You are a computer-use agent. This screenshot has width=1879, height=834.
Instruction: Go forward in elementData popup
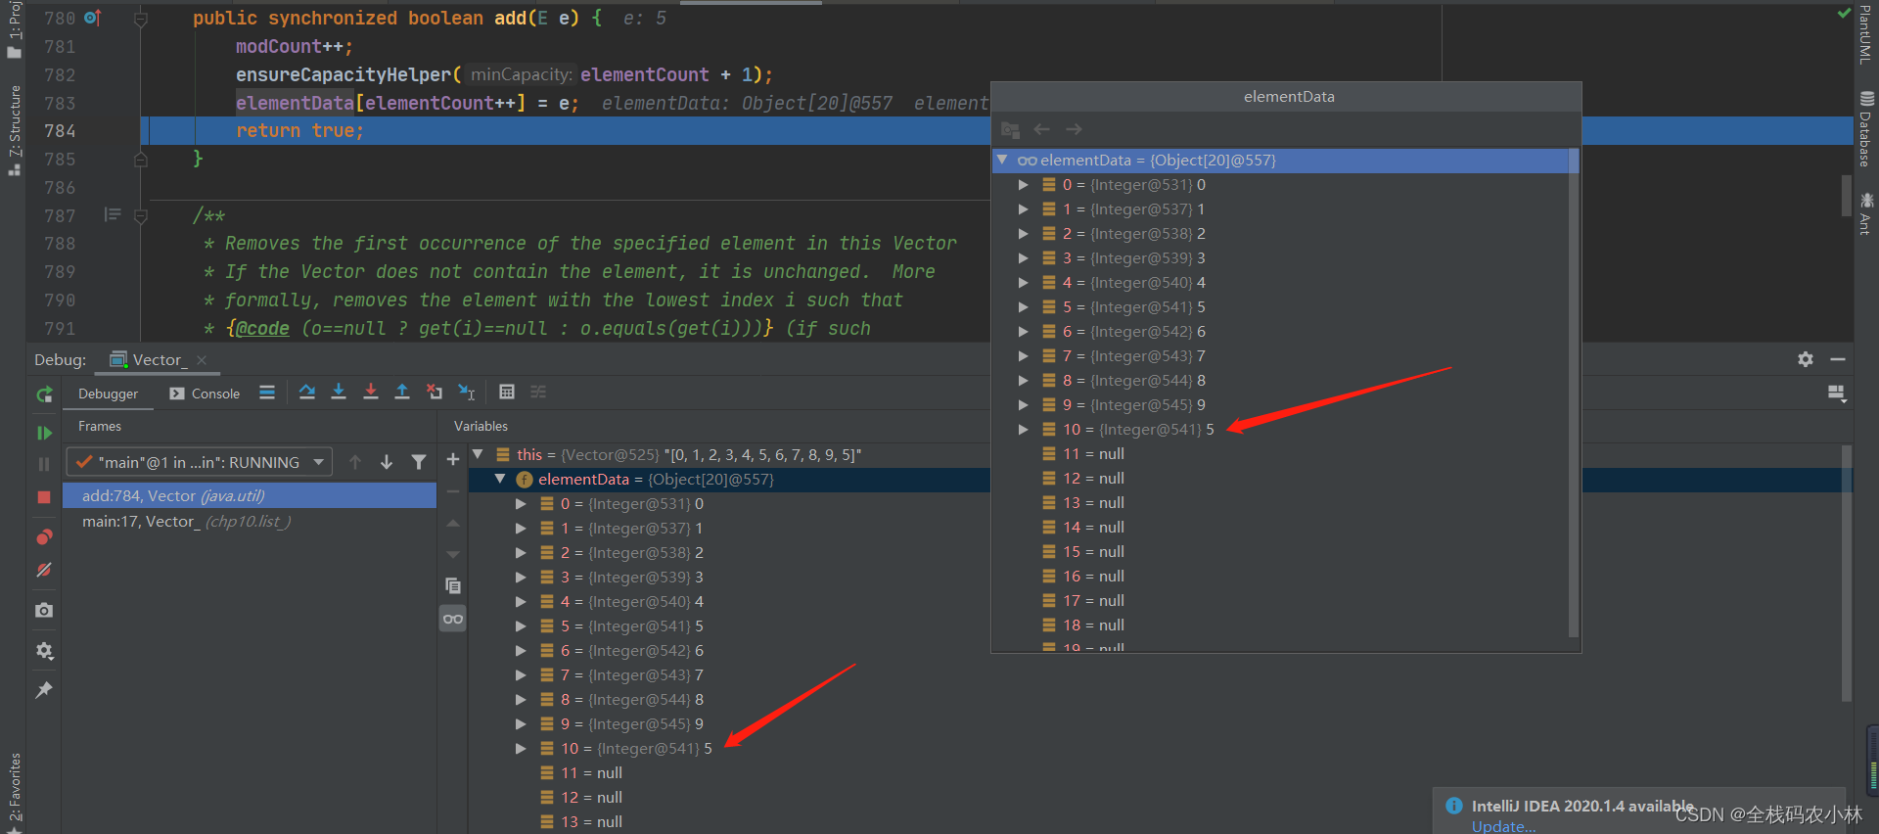[1074, 129]
